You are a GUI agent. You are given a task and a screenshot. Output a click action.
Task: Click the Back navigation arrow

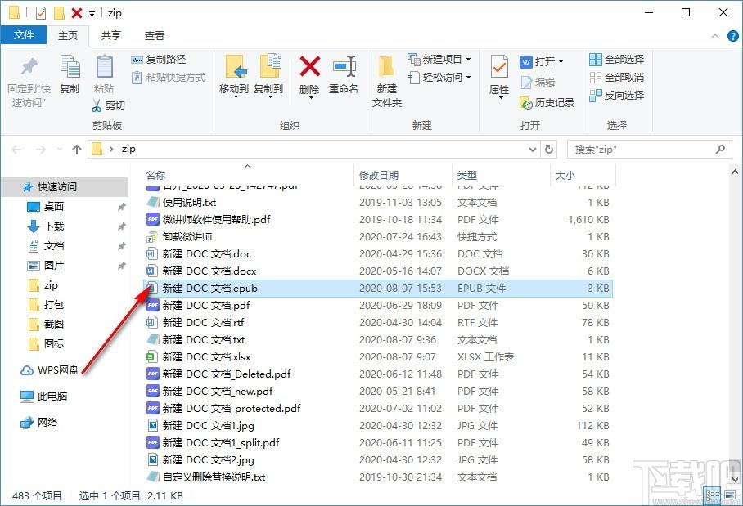[16, 150]
